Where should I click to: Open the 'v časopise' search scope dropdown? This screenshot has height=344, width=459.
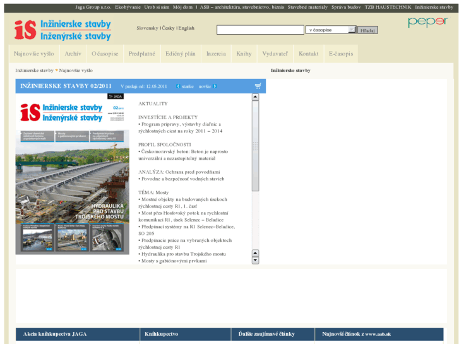[x=331, y=30]
